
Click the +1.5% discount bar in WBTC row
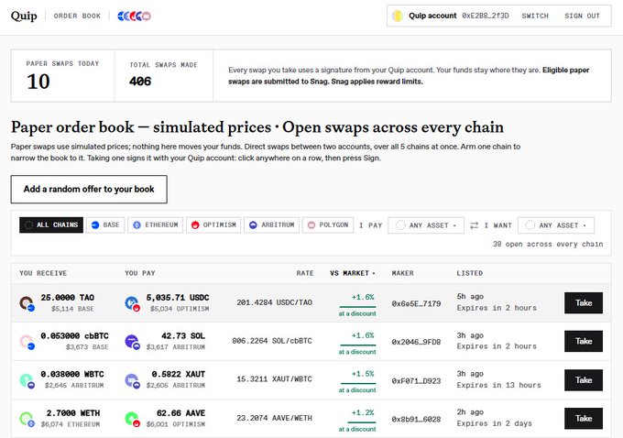coord(357,383)
